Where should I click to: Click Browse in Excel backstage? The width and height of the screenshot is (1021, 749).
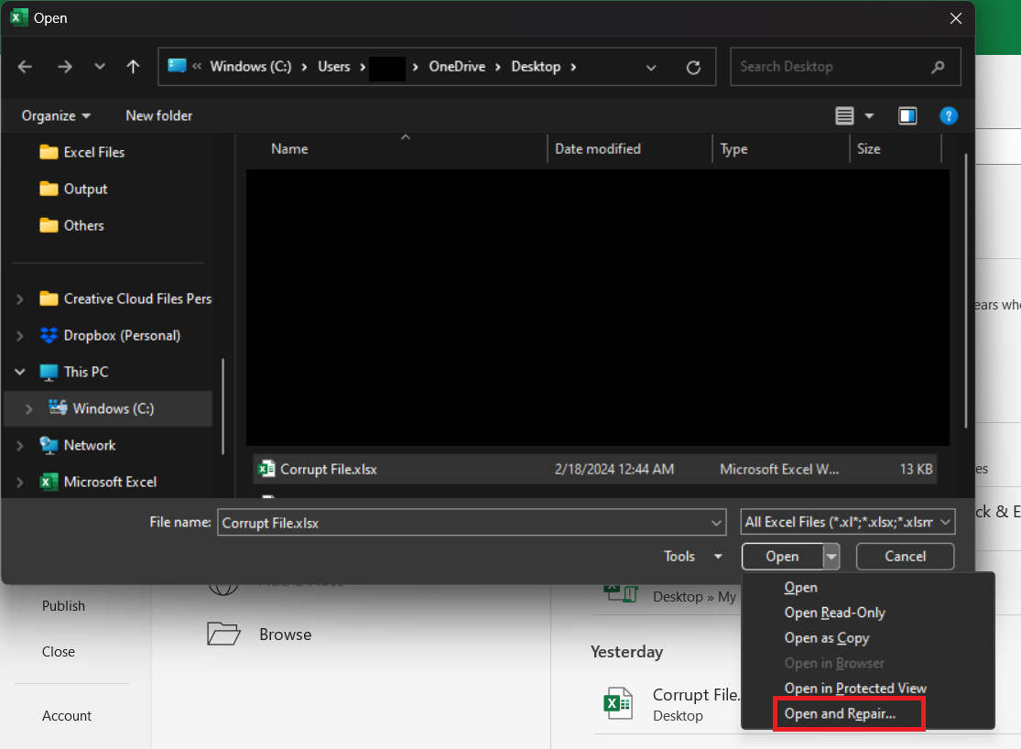coord(259,635)
